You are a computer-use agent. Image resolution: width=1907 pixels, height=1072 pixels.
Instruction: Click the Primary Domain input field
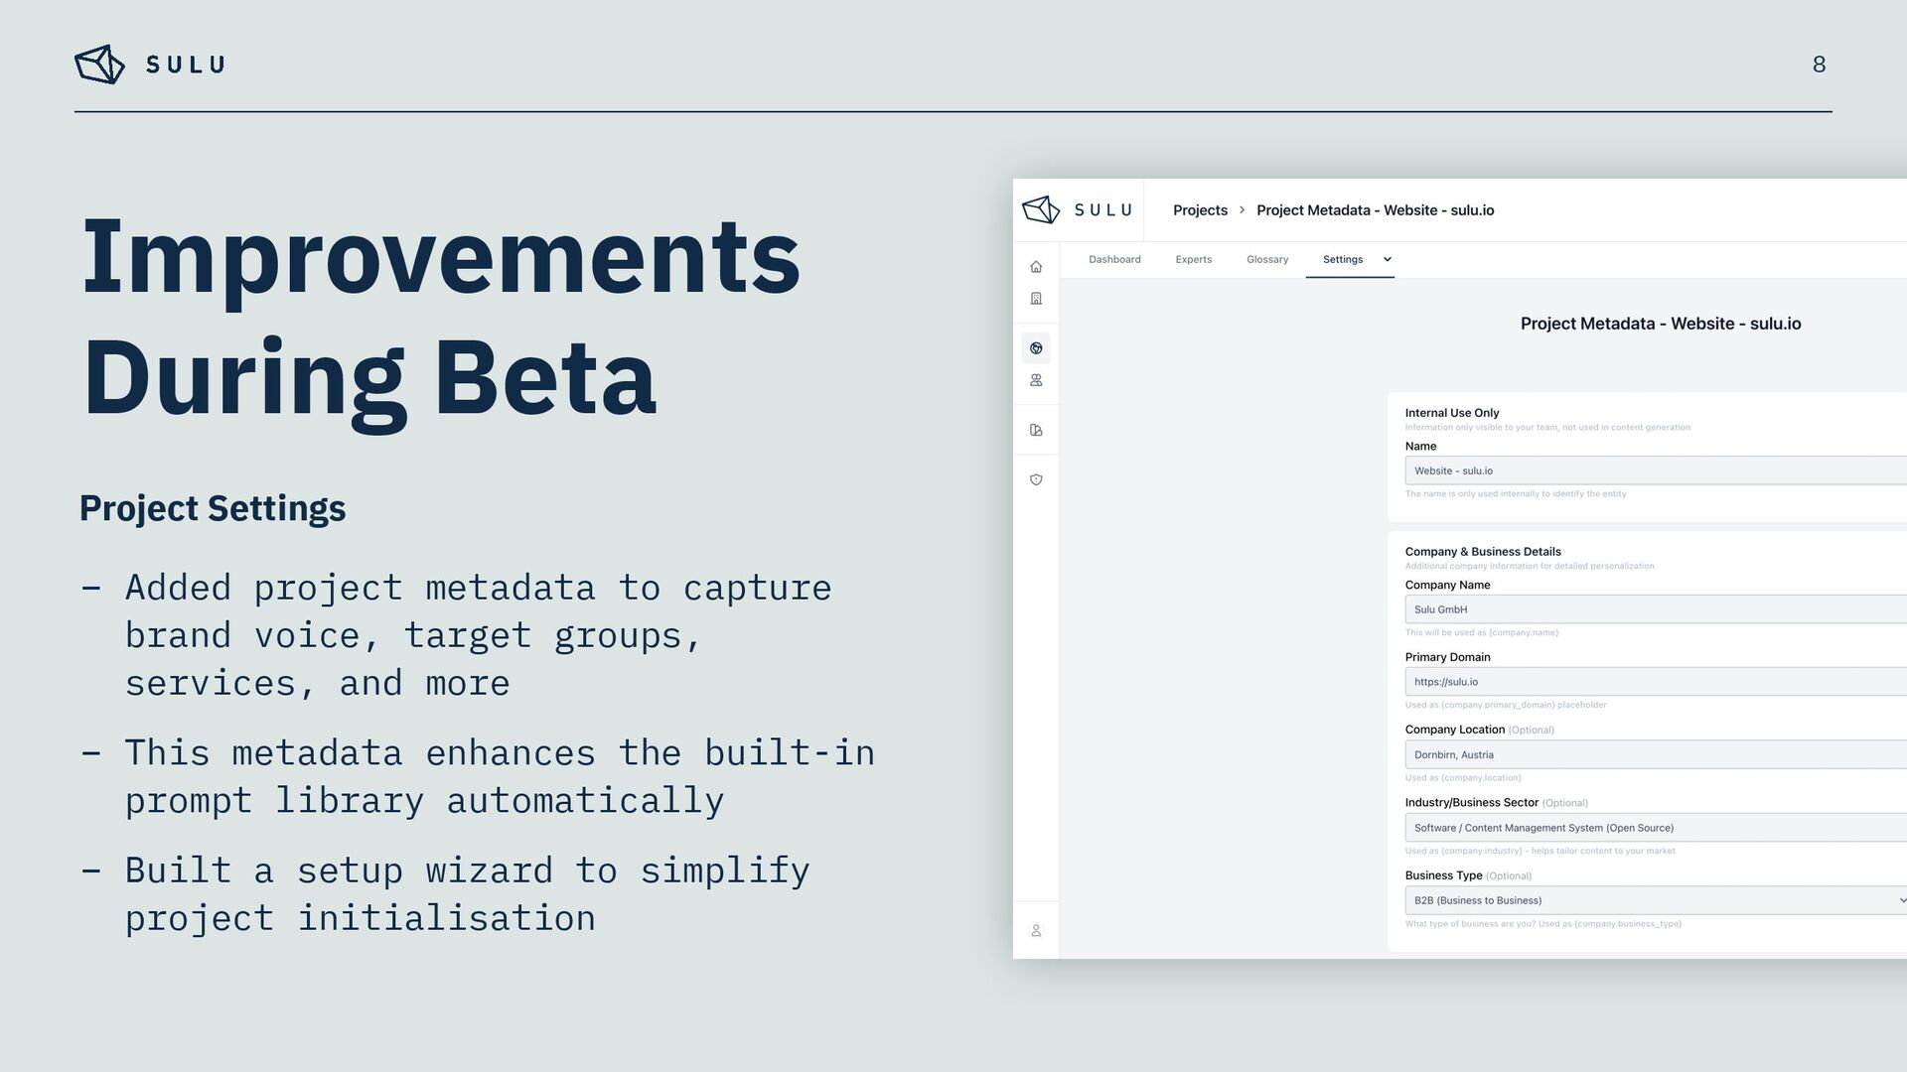pos(1655,682)
